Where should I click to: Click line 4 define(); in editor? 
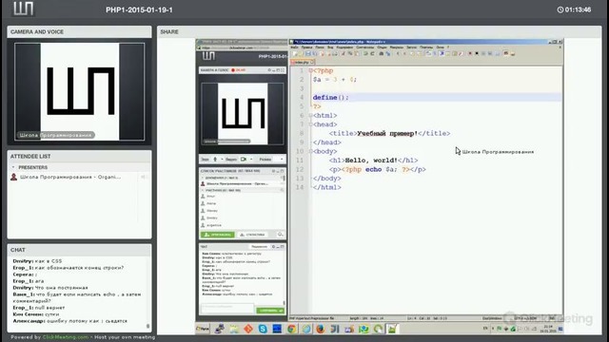[330, 97]
